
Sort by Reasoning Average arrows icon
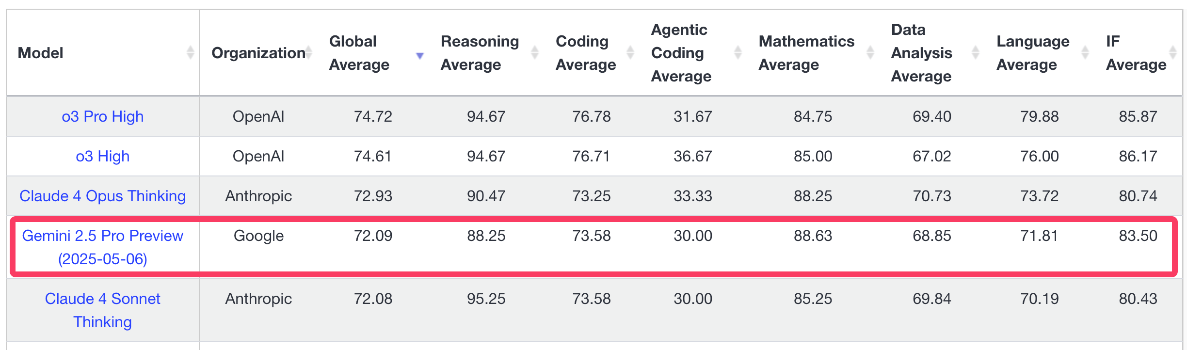pyautogui.click(x=535, y=52)
